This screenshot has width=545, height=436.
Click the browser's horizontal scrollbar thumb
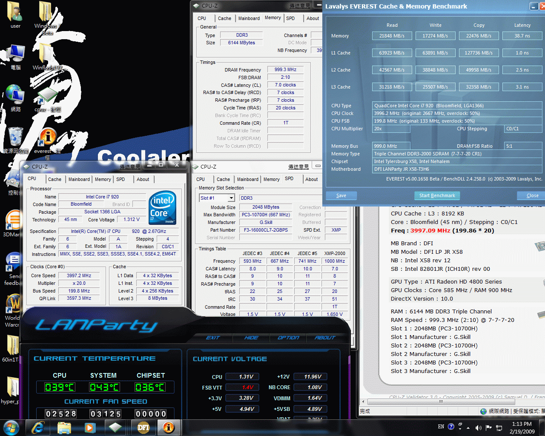coord(441,402)
